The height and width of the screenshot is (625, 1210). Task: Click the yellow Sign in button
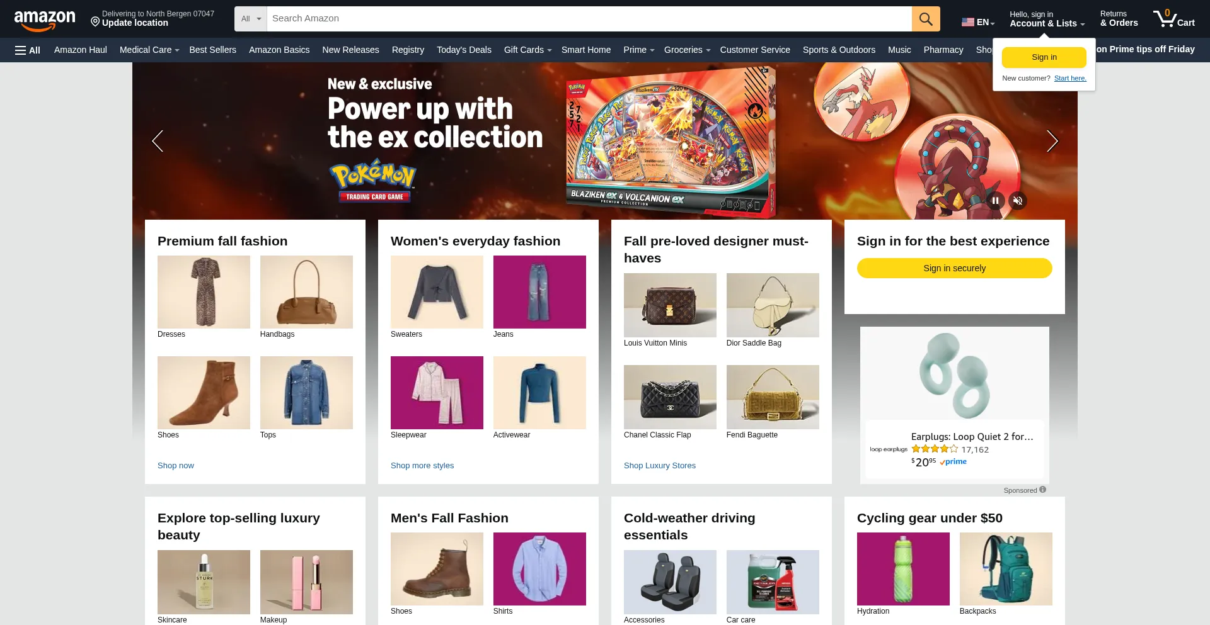(1044, 57)
